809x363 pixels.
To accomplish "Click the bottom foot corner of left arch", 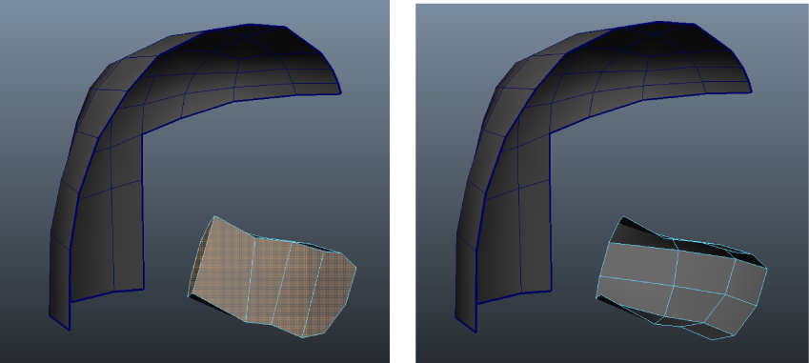I will (x=70, y=329).
